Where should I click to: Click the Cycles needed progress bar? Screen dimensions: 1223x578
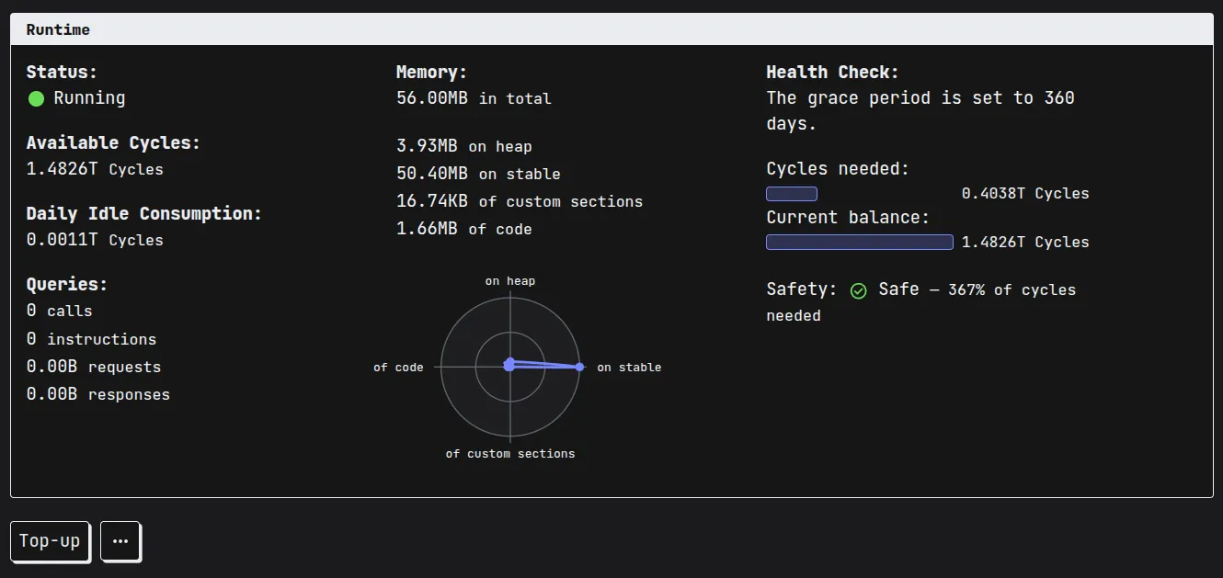point(791,193)
